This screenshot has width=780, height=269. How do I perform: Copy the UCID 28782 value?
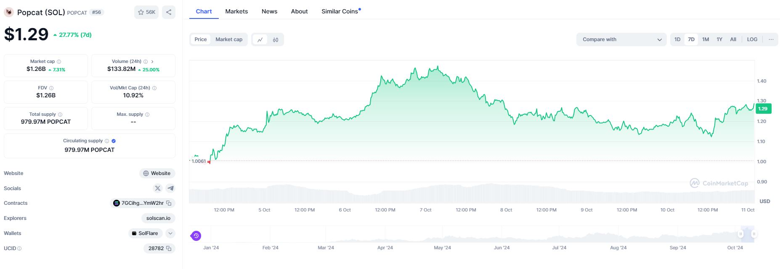[169, 248]
